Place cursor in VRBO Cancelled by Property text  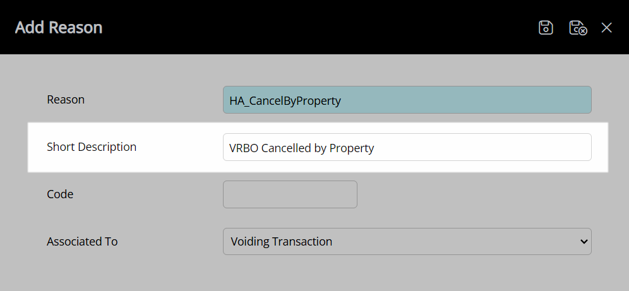point(302,148)
